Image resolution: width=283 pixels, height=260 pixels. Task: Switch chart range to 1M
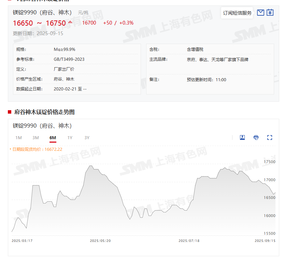18,138
